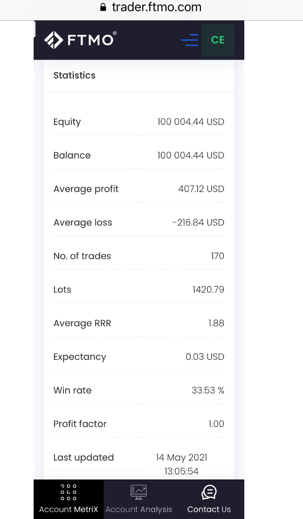Click the trader.ftmo.com address bar

pyautogui.click(x=156, y=8)
